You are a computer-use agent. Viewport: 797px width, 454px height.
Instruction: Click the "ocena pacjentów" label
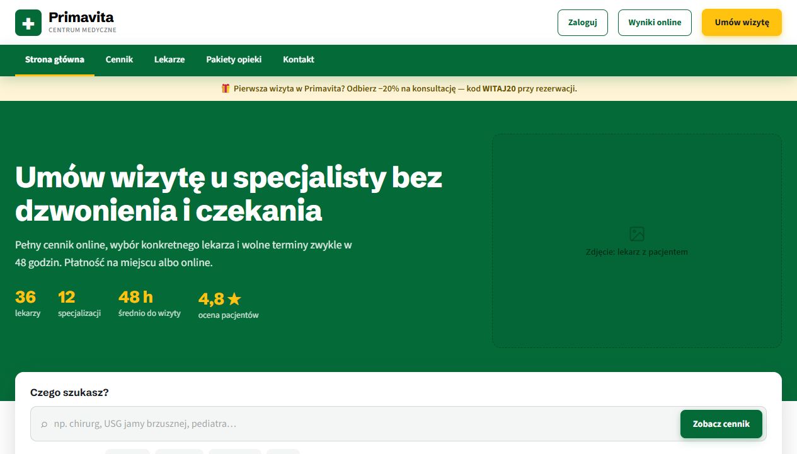(228, 315)
